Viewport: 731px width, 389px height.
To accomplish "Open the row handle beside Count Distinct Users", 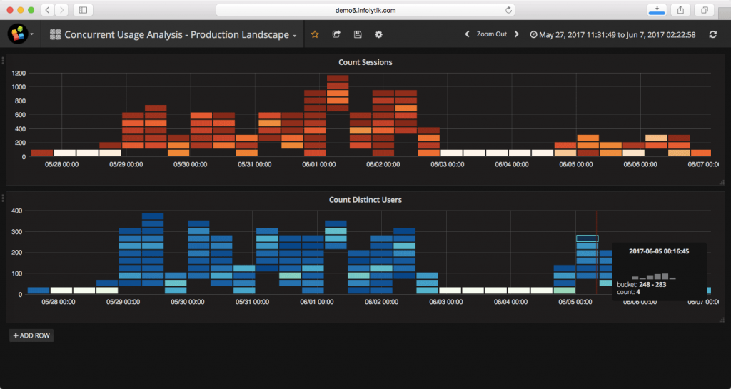I will 3,199.
